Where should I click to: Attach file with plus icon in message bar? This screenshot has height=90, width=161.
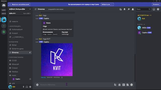click(x=37, y=85)
